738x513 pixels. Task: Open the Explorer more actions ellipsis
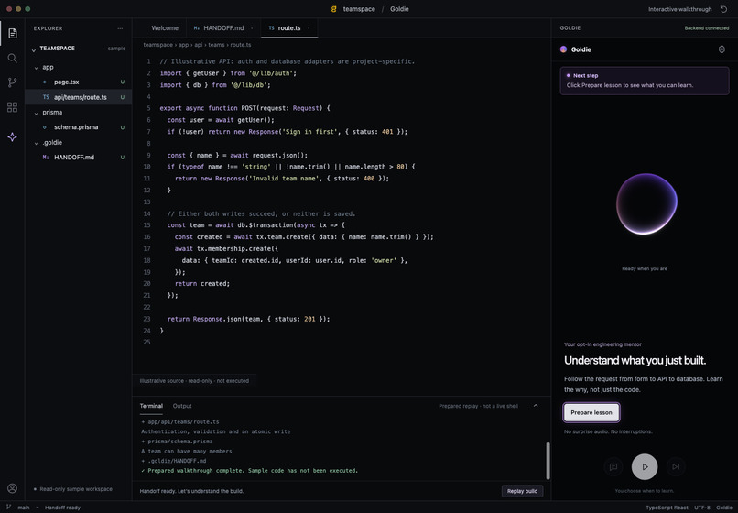tap(120, 28)
